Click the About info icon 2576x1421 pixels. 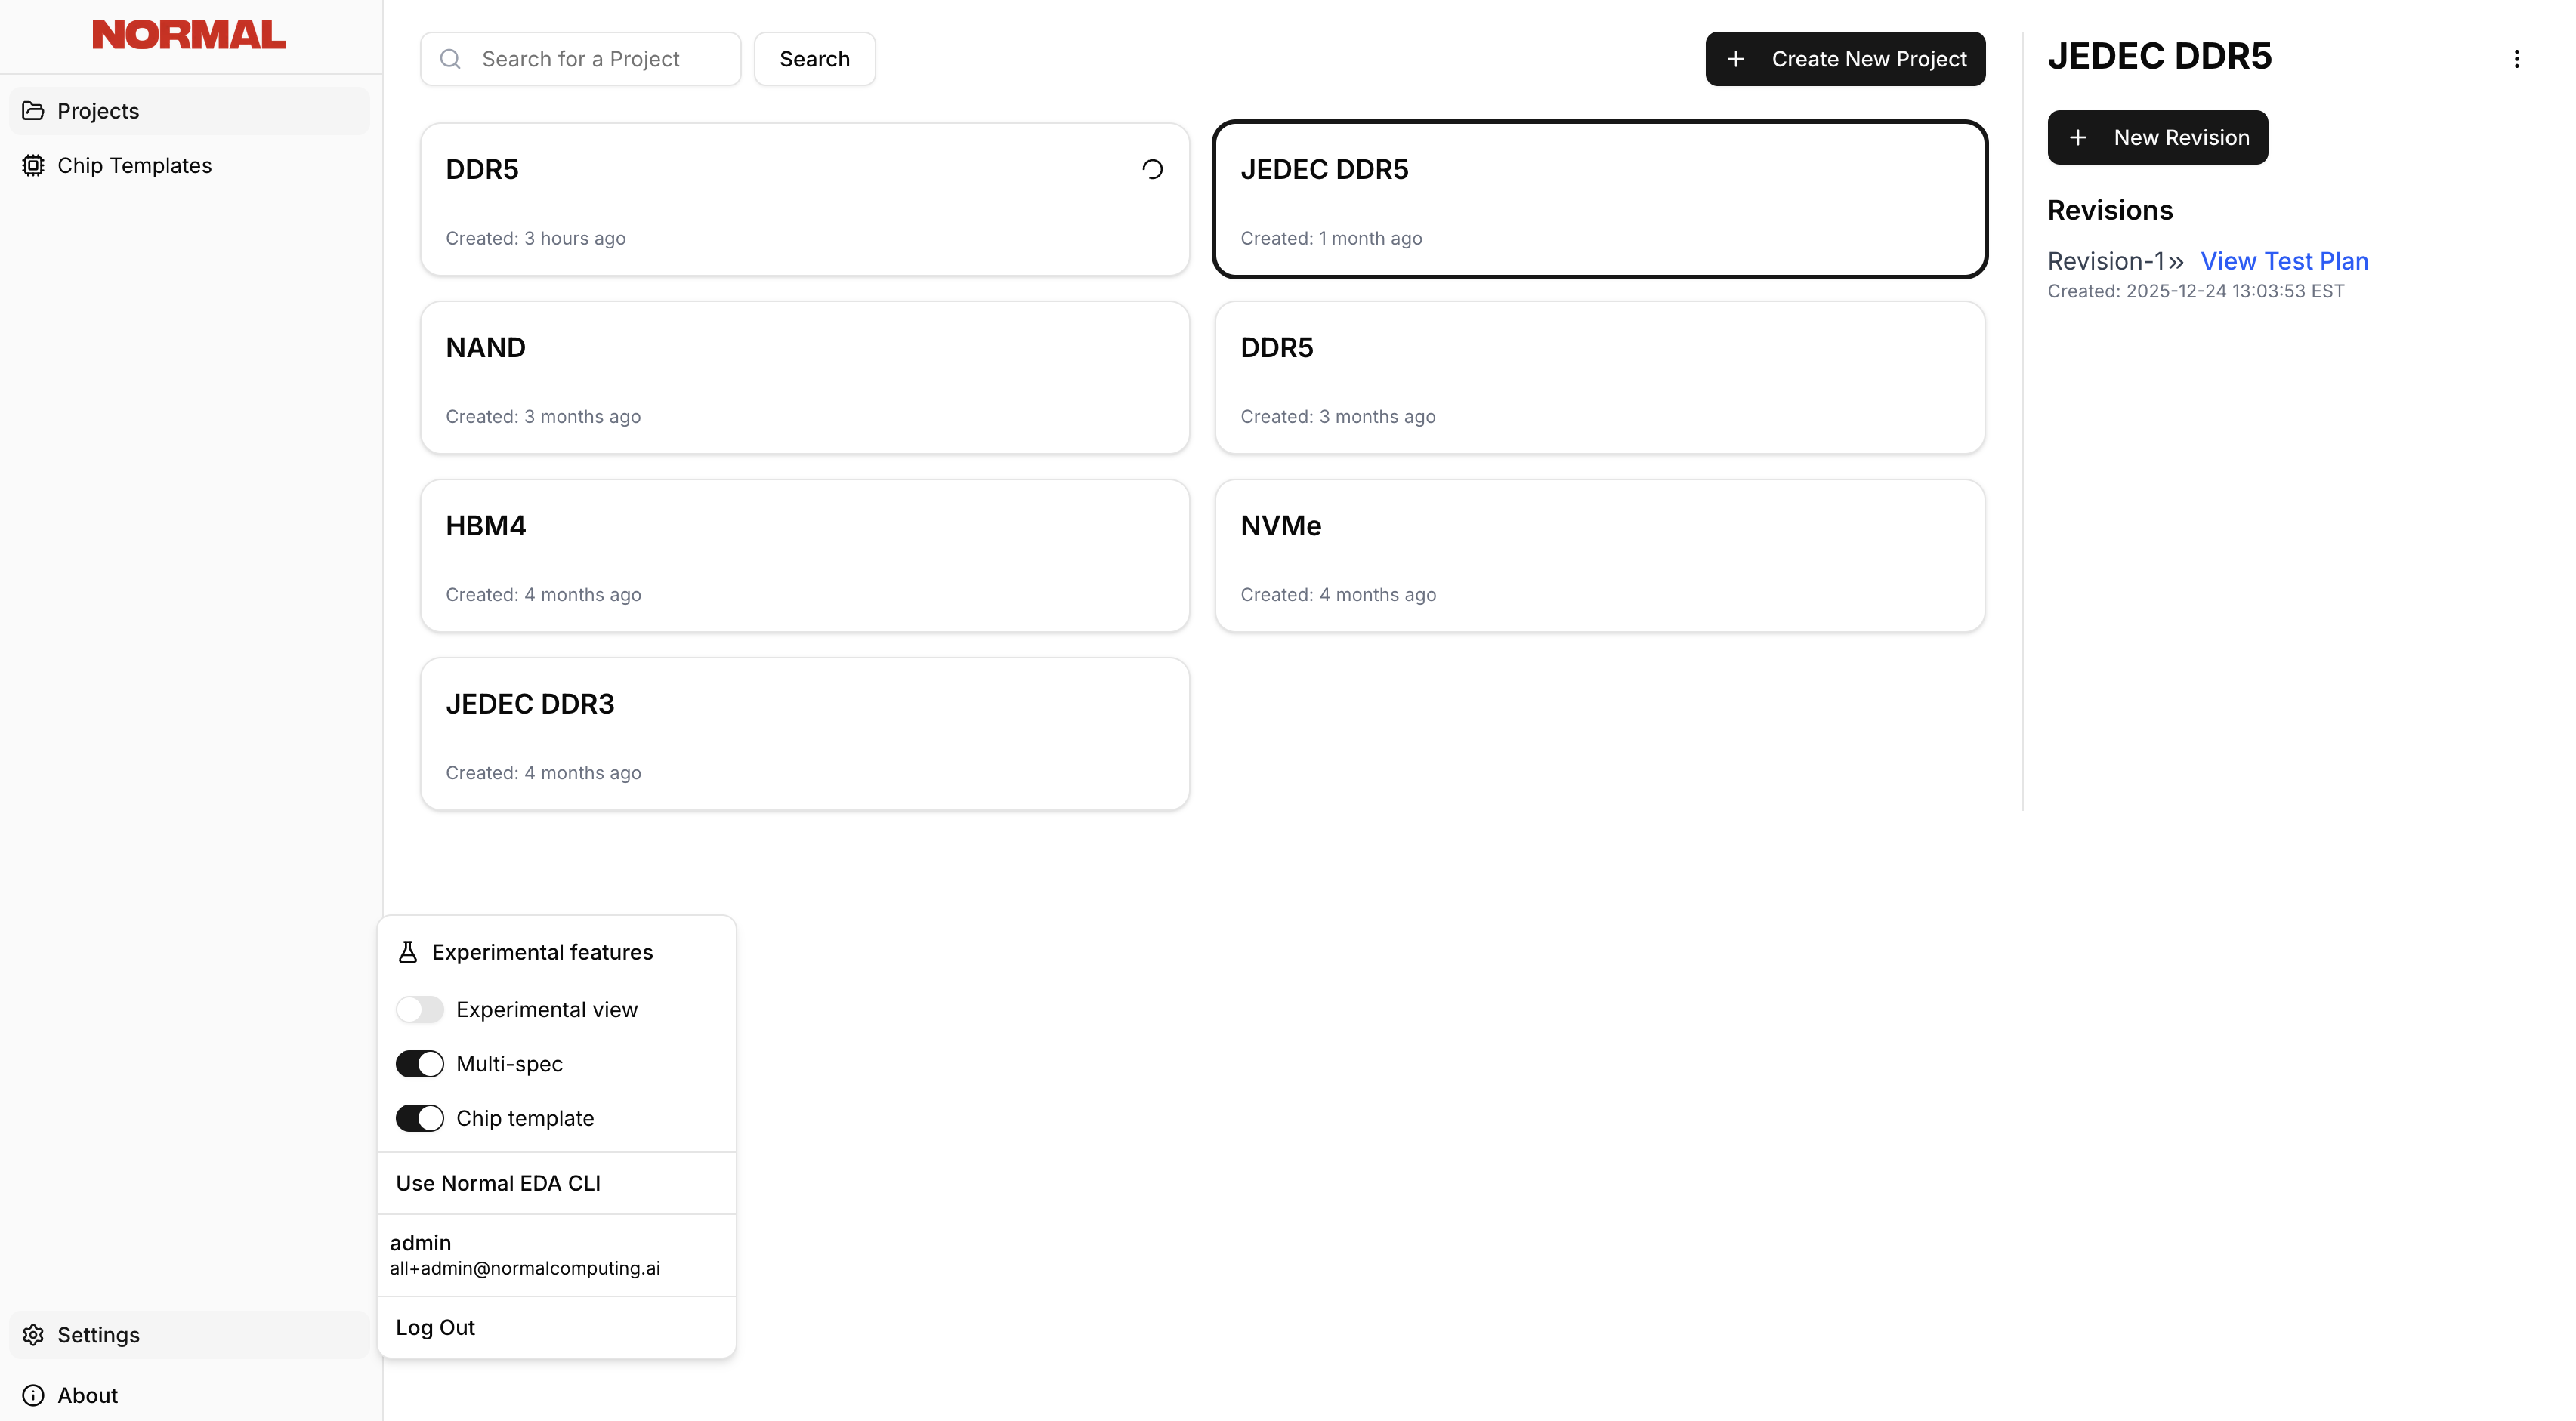pyautogui.click(x=33, y=1395)
